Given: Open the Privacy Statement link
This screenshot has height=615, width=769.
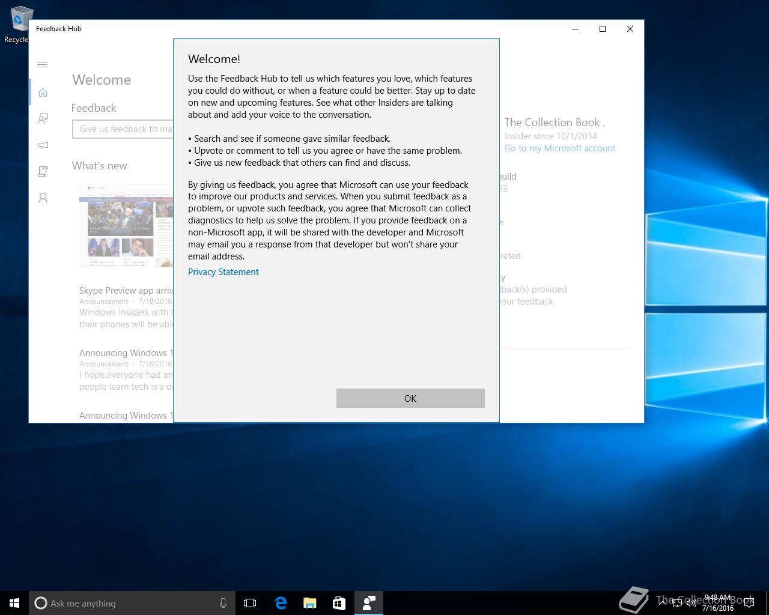Looking at the screenshot, I should click(223, 272).
